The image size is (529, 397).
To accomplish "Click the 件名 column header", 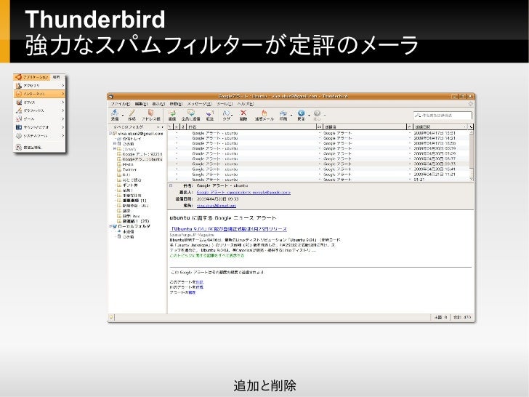I will 251,127.
